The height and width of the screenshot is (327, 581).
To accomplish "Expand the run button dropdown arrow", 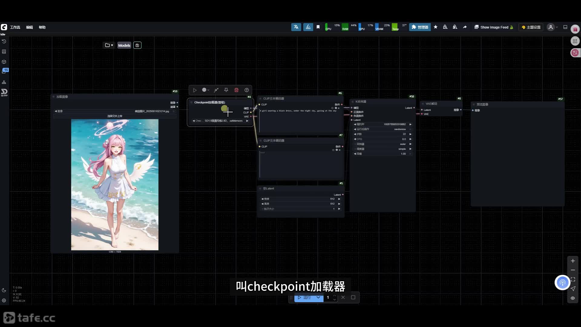I will point(318,298).
